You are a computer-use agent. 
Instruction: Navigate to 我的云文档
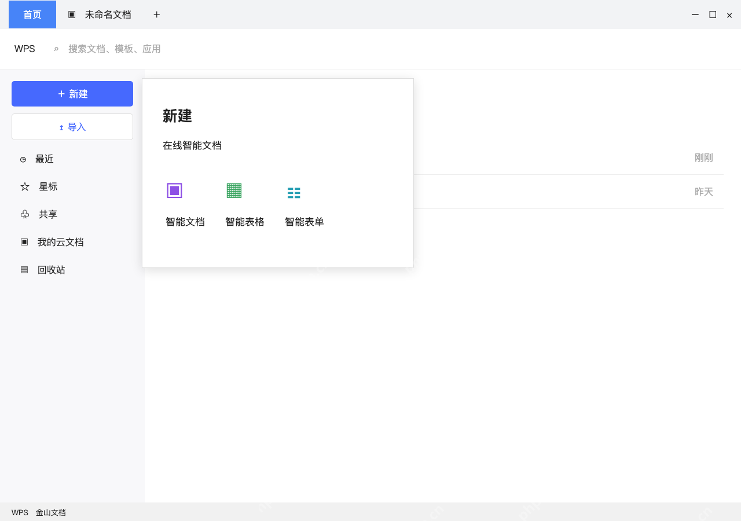tap(61, 242)
